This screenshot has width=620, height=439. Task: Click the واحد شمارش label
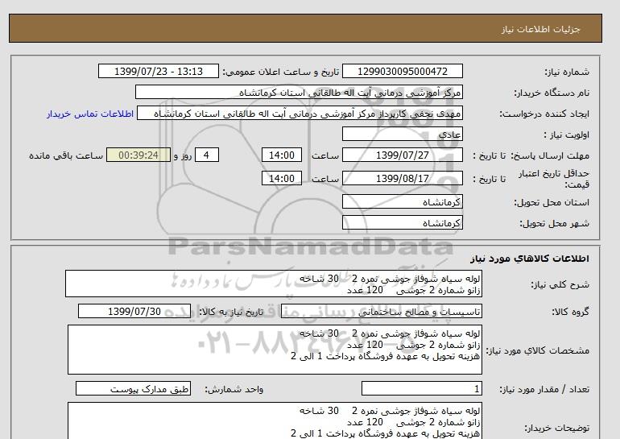pos(234,390)
